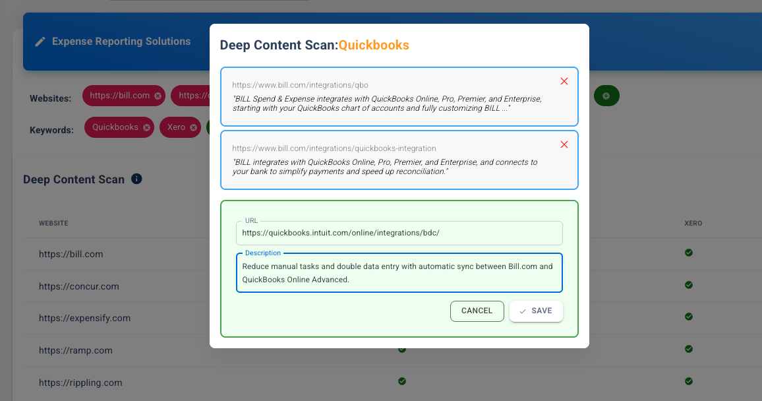Viewport: 762px width, 401px height.
Task: Open the Deep Content Scan info icon
Action: (136, 179)
